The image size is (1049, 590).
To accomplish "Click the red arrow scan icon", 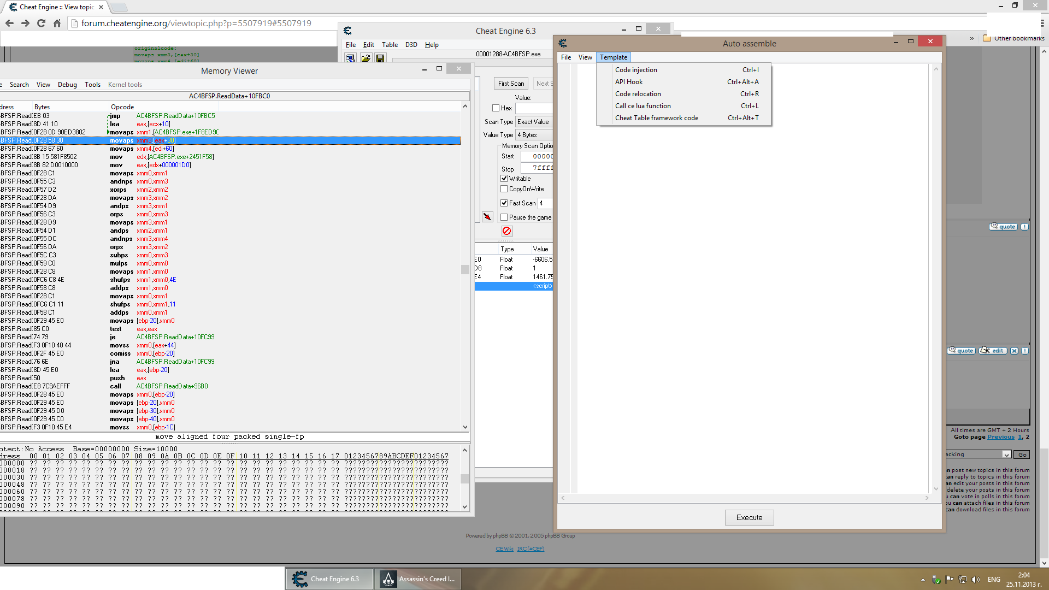I will pyautogui.click(x=487, y=216).
